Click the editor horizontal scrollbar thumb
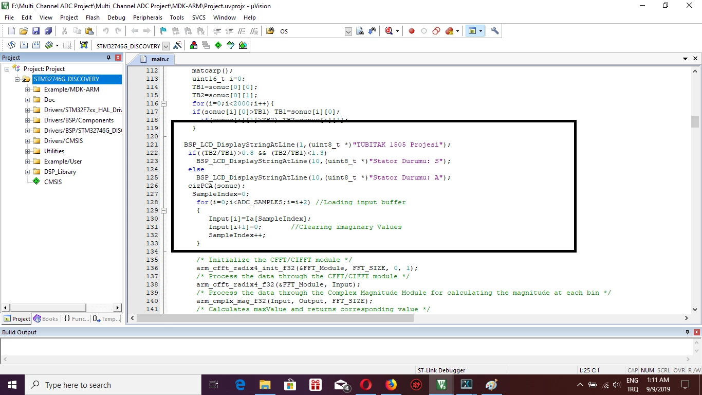Screen dimensions: 702x395 pos(275,318)
